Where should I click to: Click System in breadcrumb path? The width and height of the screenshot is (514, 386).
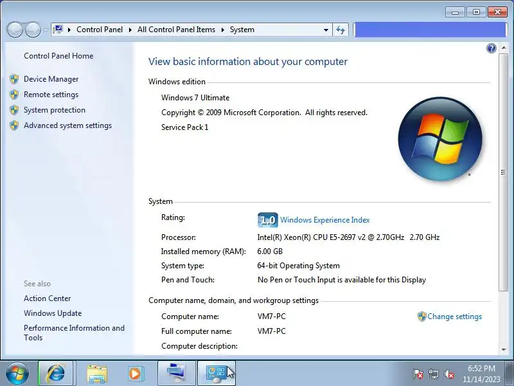point(242,30)
